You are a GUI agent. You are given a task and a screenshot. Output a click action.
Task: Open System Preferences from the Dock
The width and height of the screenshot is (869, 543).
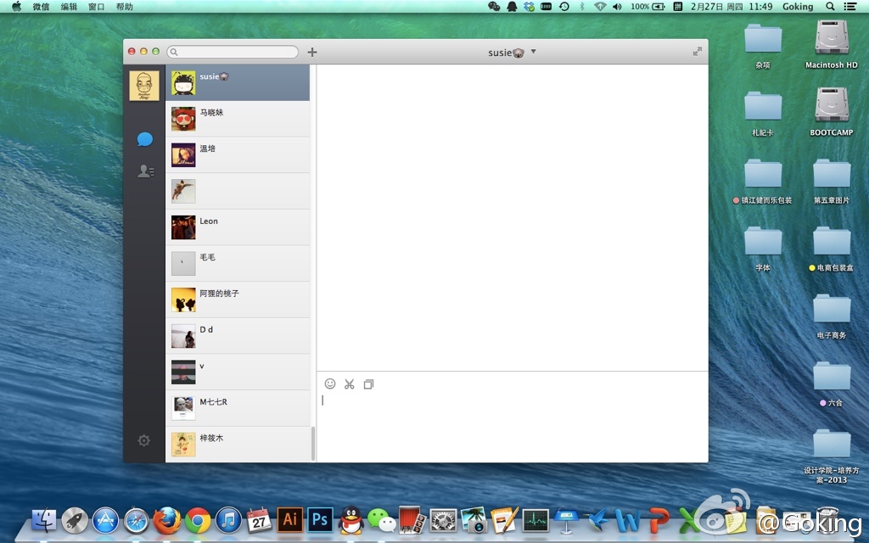(443, 520)
